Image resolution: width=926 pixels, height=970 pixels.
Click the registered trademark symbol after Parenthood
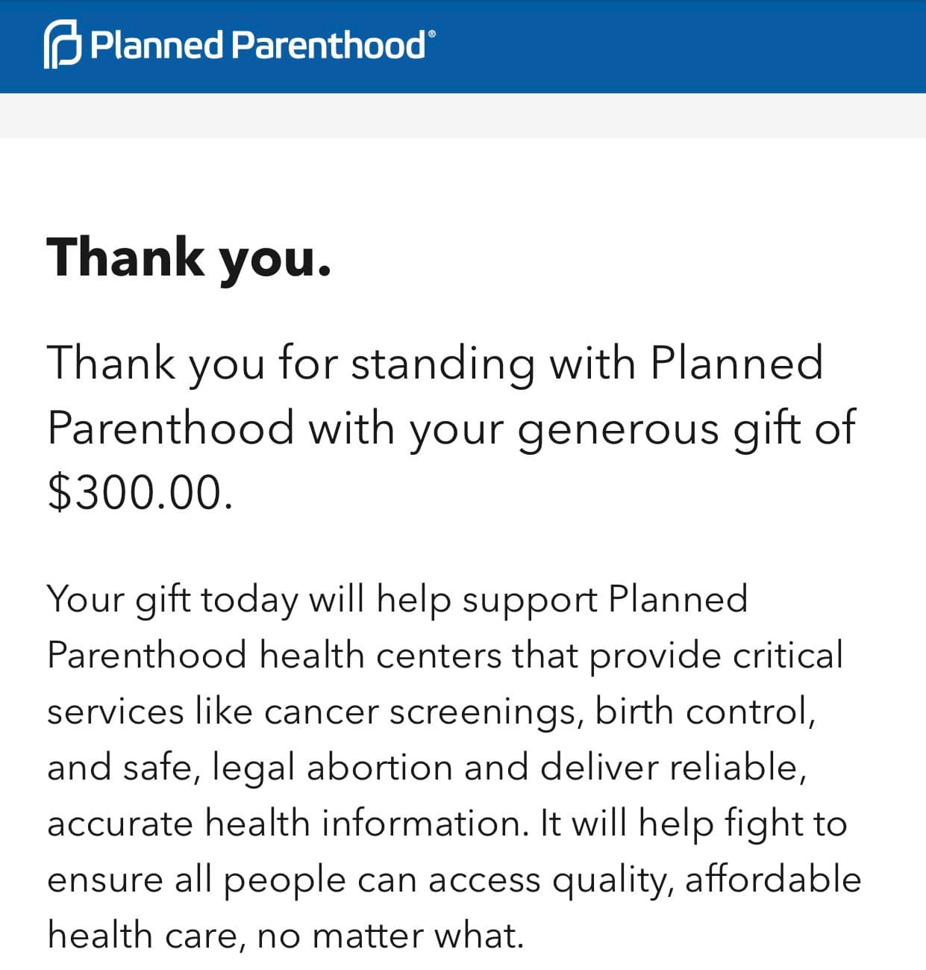431,34
